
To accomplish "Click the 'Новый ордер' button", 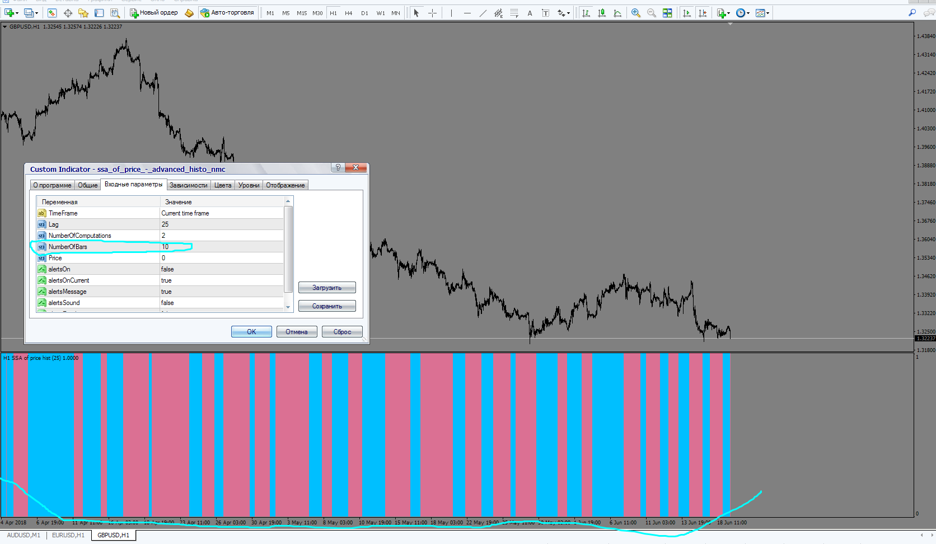I will (154, 13).
